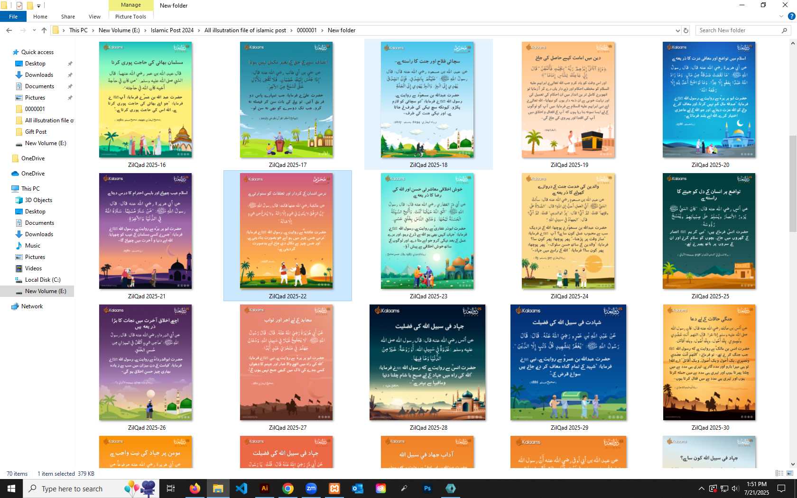Image resolution: width=797 pixels, height=498 pixels.
Task: Open Videos under This PC
Action: (x=33, y=268)
